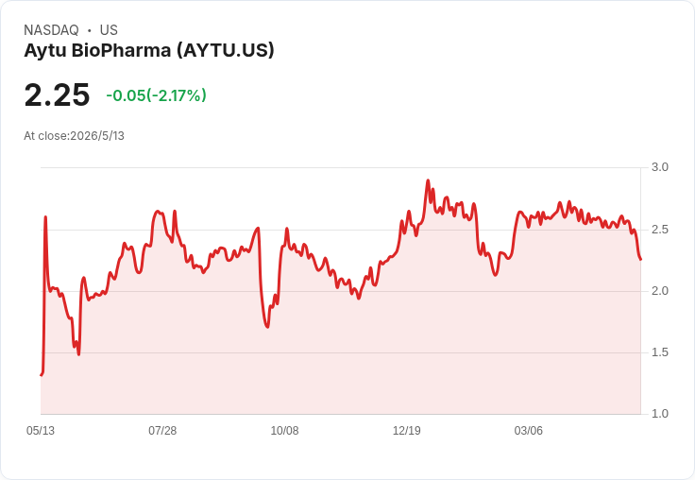Click the NASDAQ exchange label
The image size is (695, 480).
[x=51, y=30]
